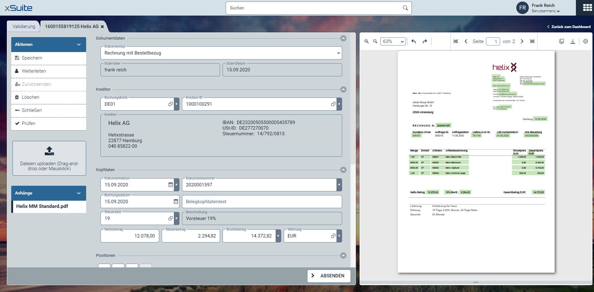The image size is (594, 292).
Task: Switch to the Validierung tab
Action: coord(24,26)
